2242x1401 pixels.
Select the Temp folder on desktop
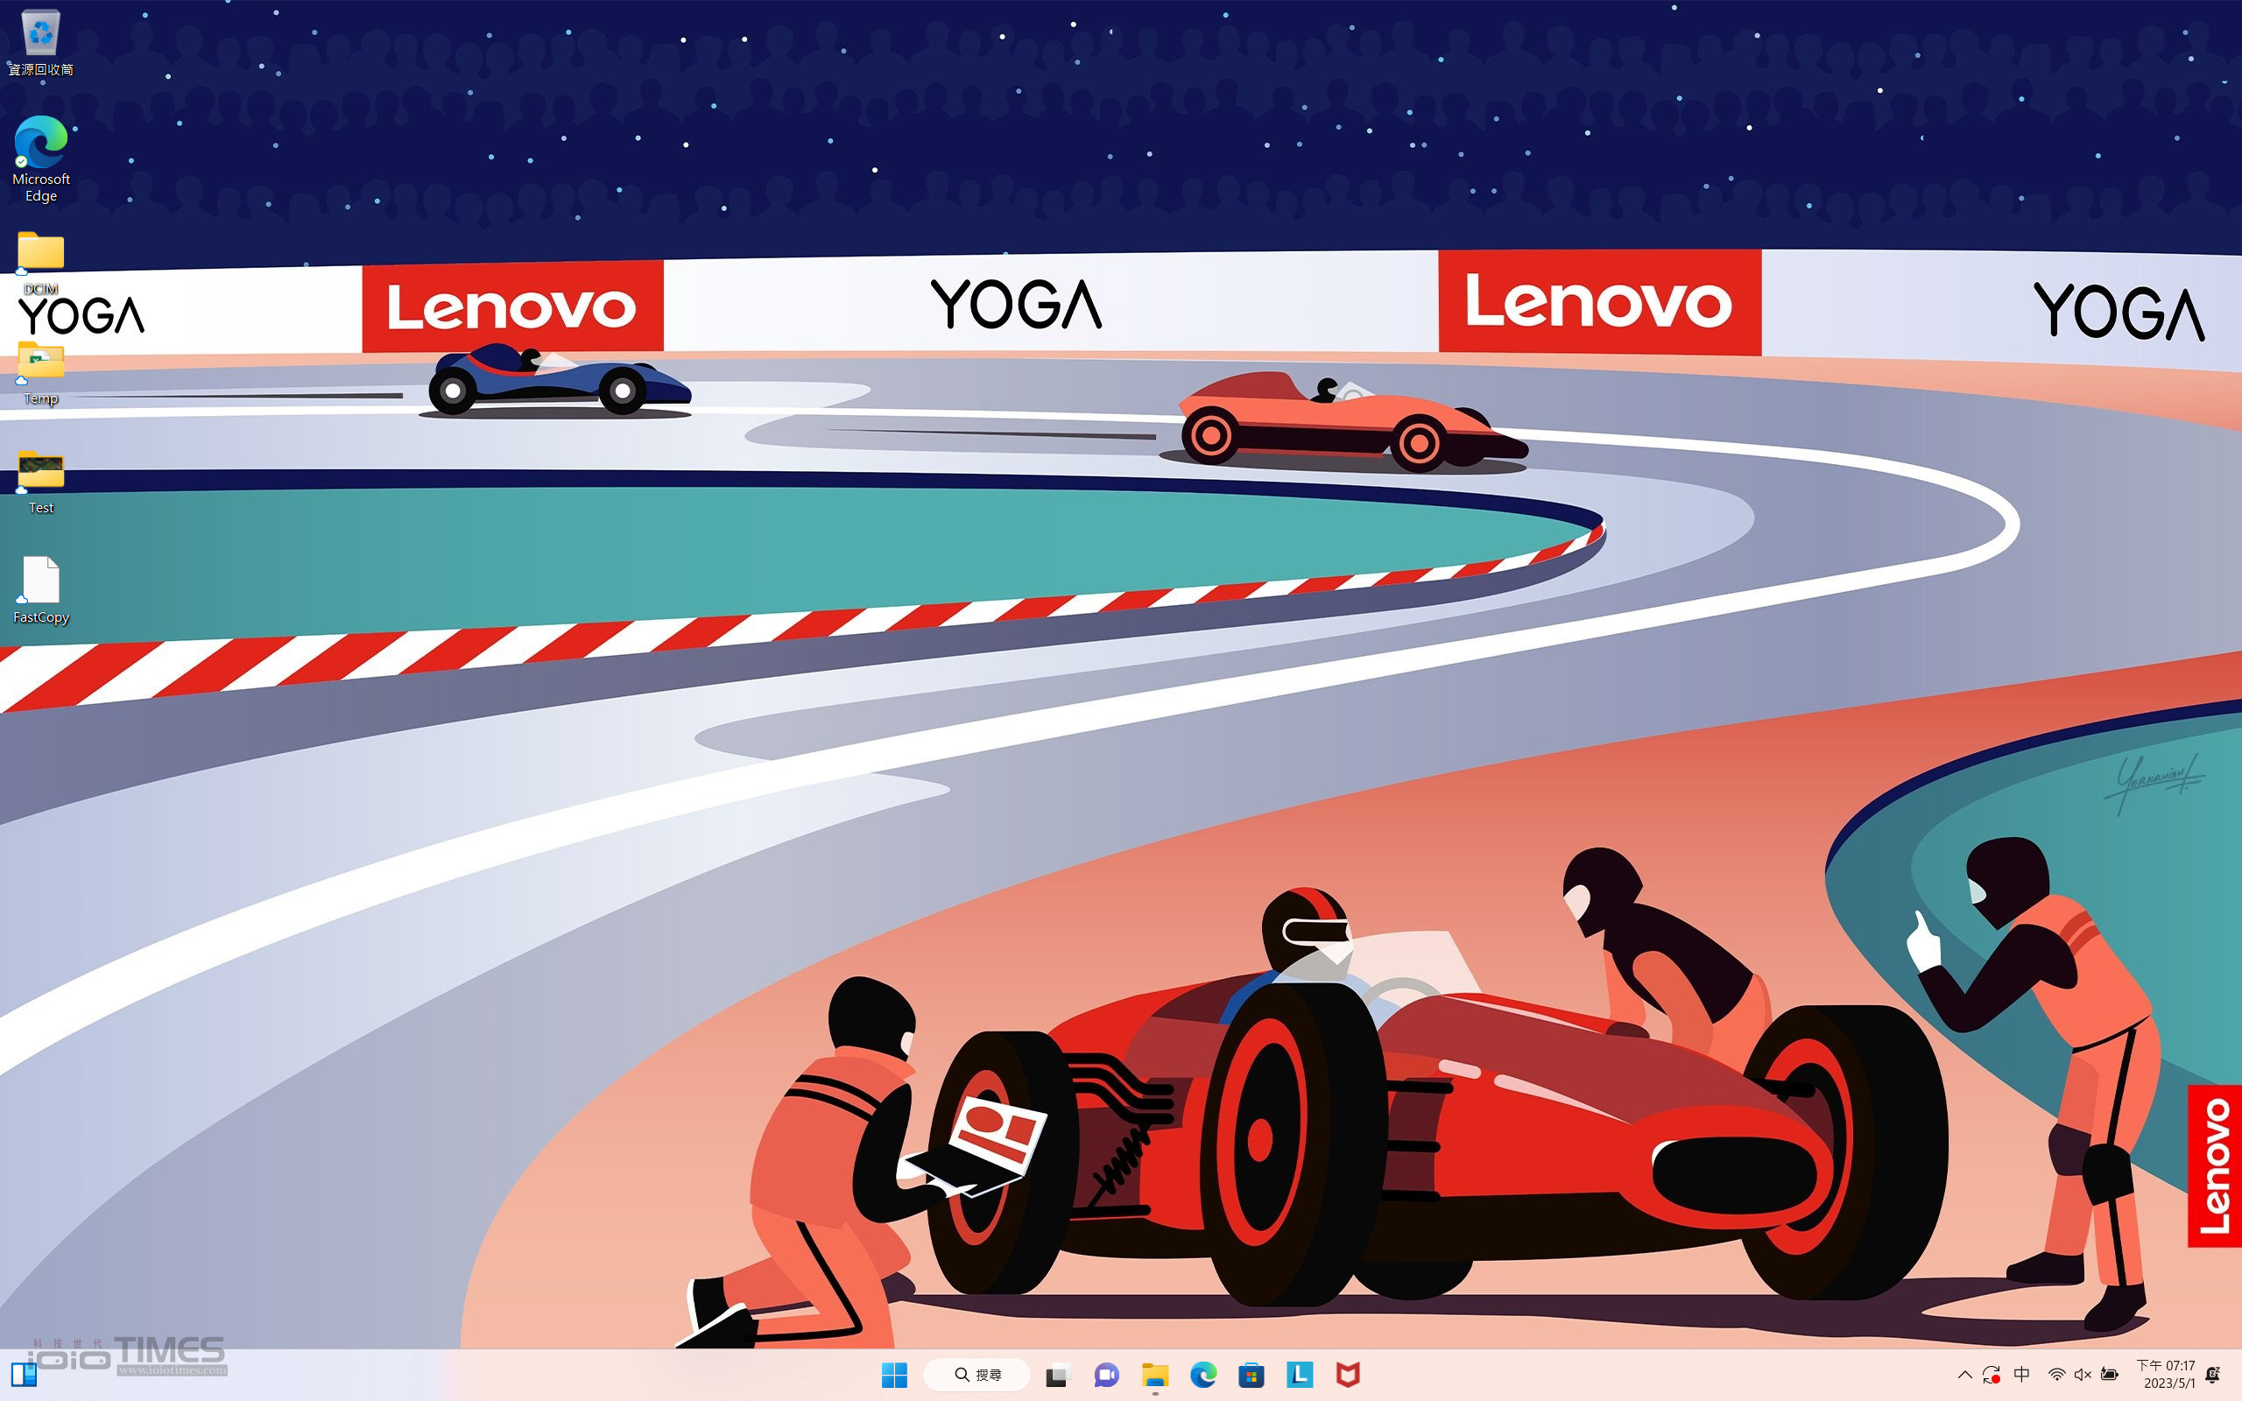[41, 373]
